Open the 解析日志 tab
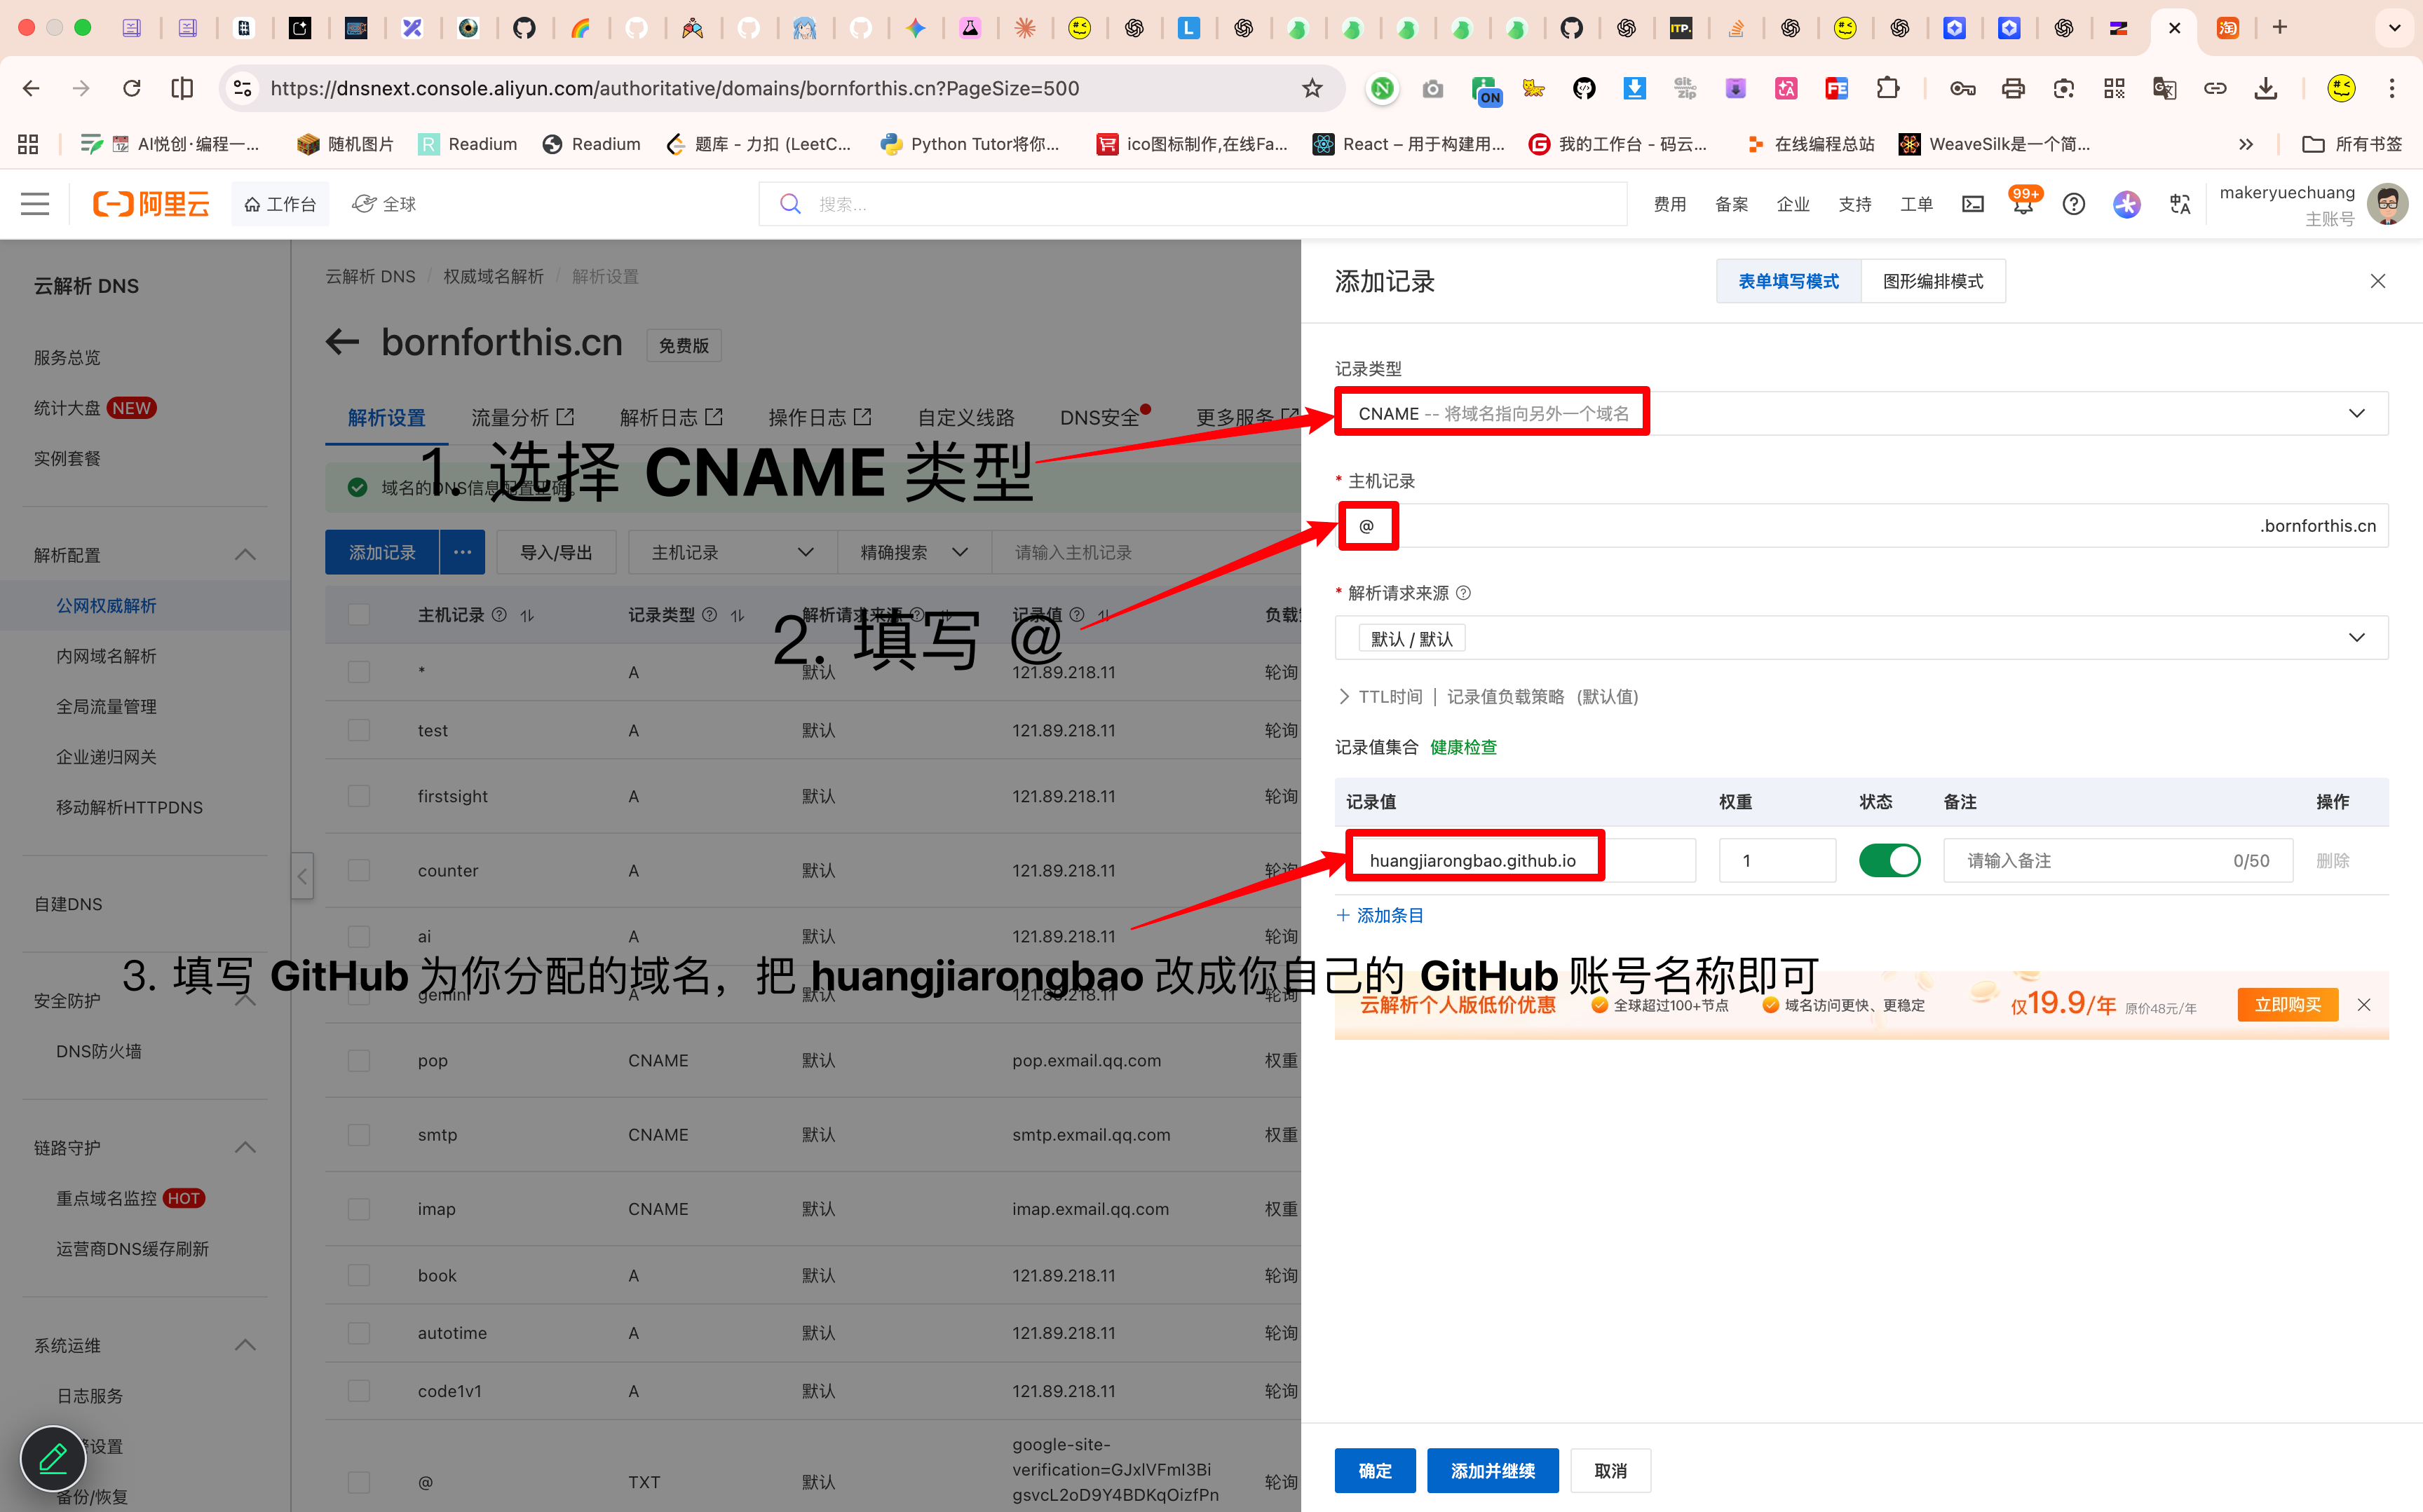 point(670,418)
